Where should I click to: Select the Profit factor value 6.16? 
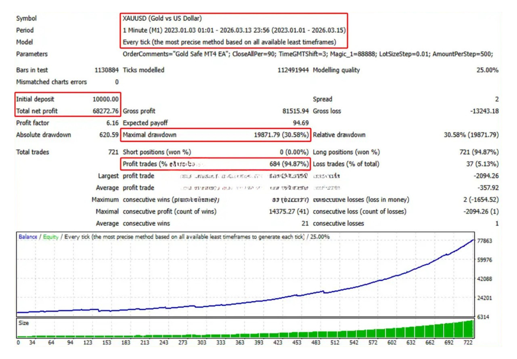[113, 123]
